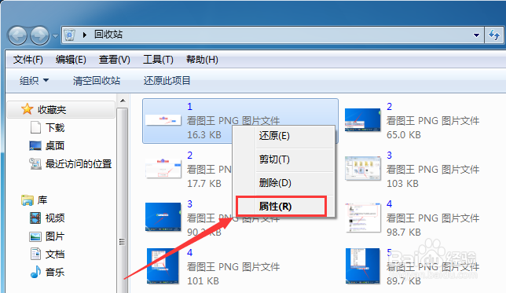Click the 桌面 monitor icon
The width and height of the screenshot is (506, 293).
35,146
